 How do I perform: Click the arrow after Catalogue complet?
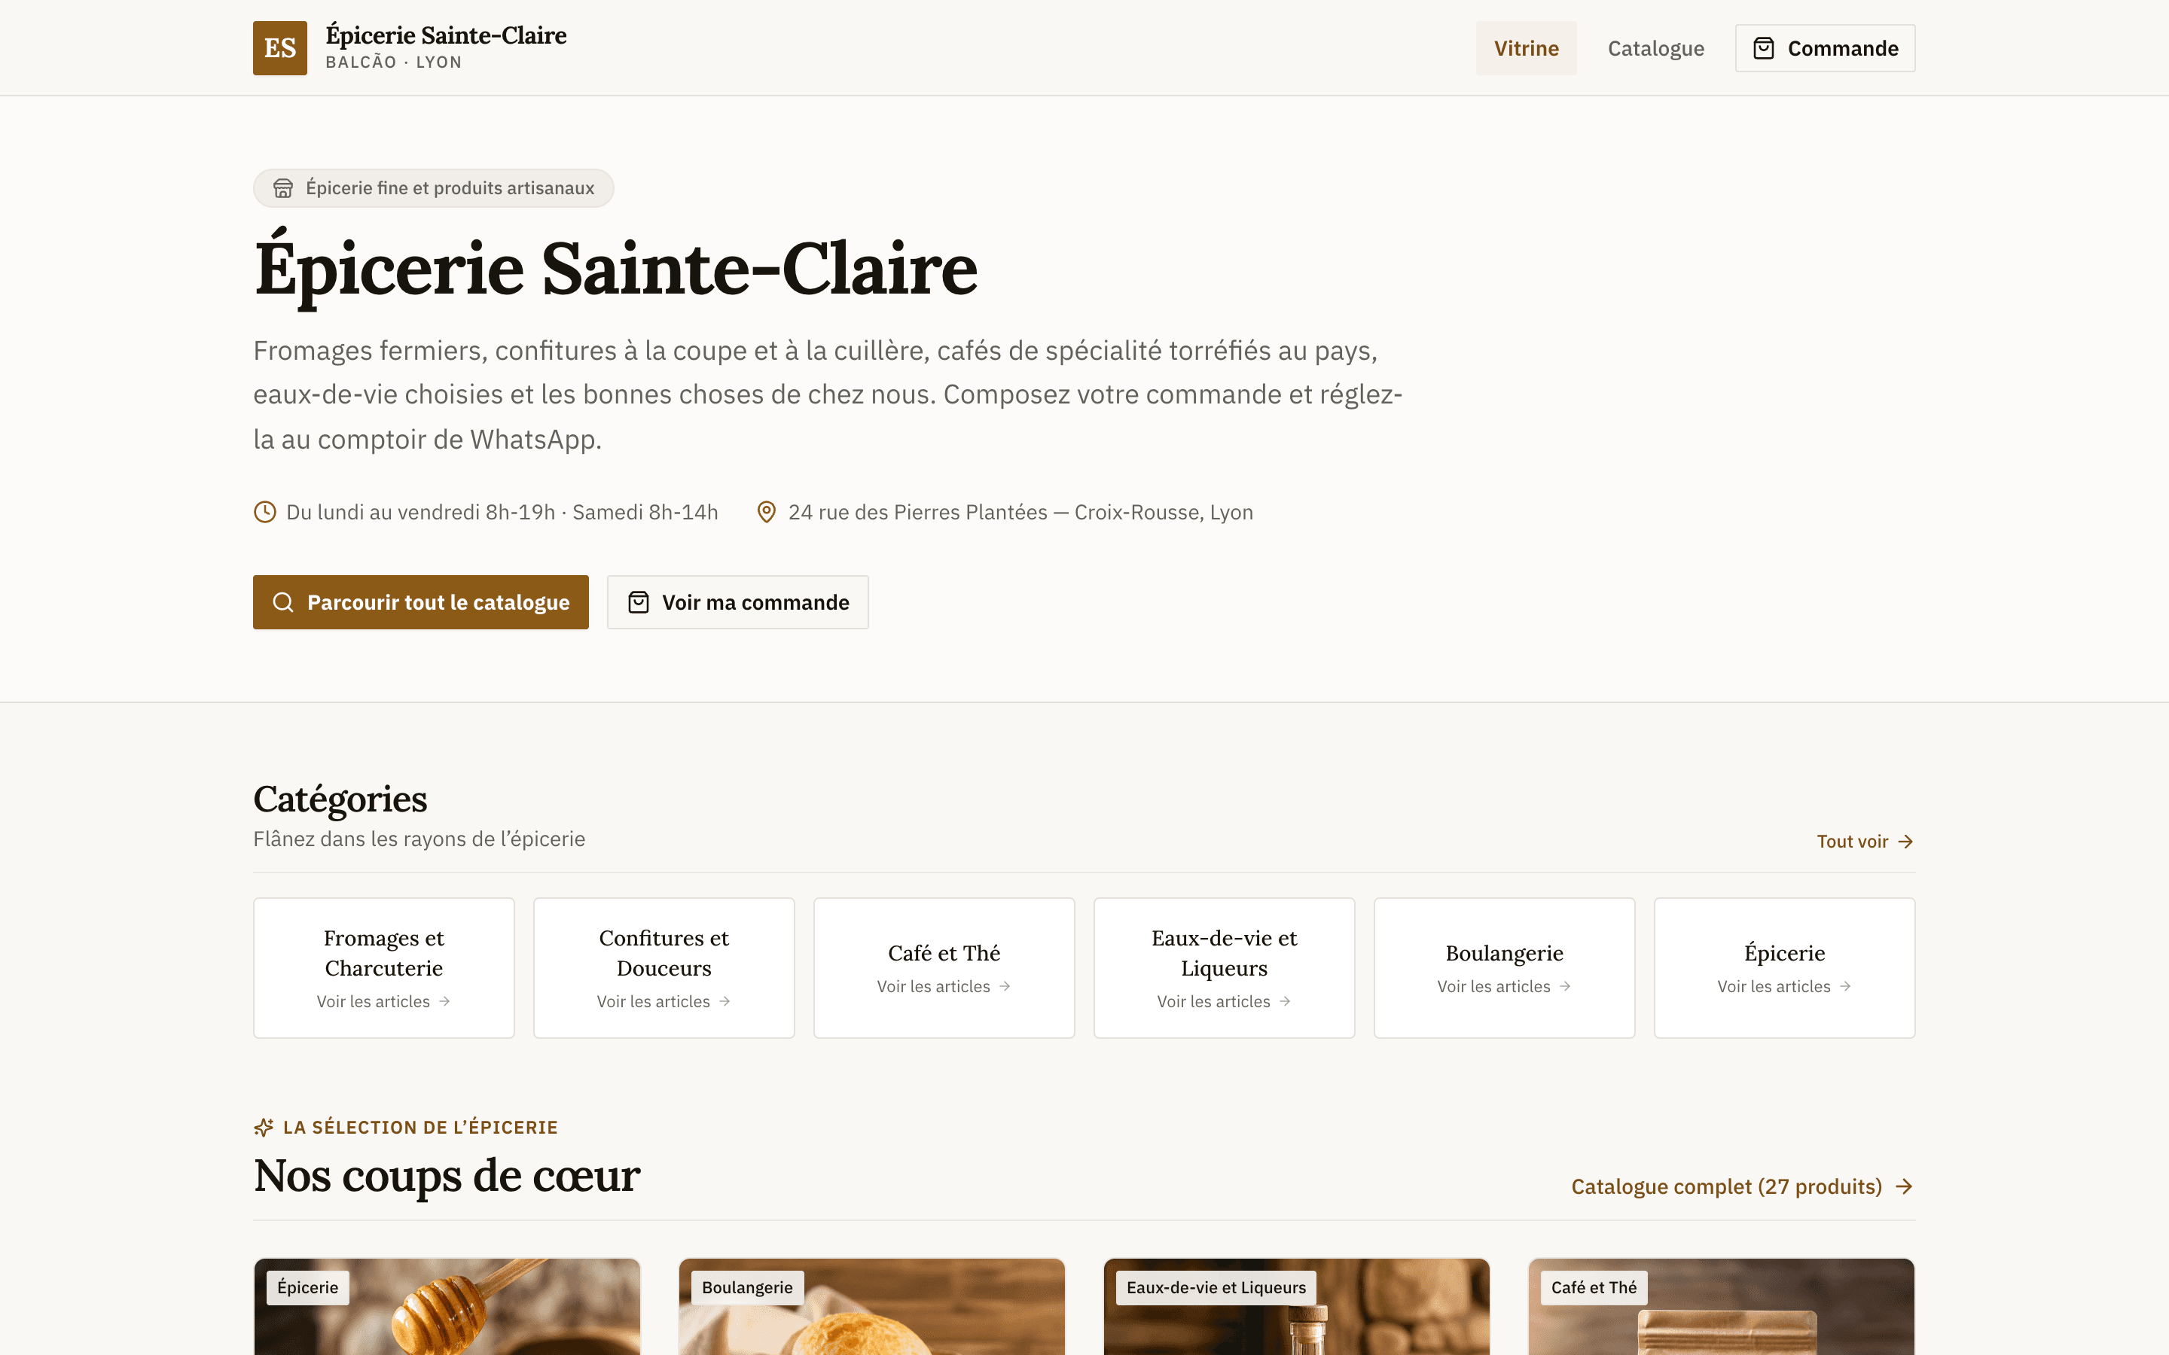point(1905,1186)
